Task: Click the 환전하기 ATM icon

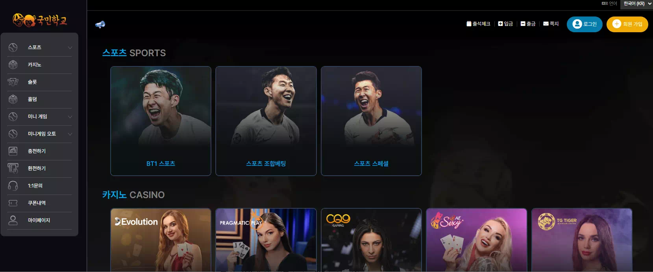Action: 13,168
